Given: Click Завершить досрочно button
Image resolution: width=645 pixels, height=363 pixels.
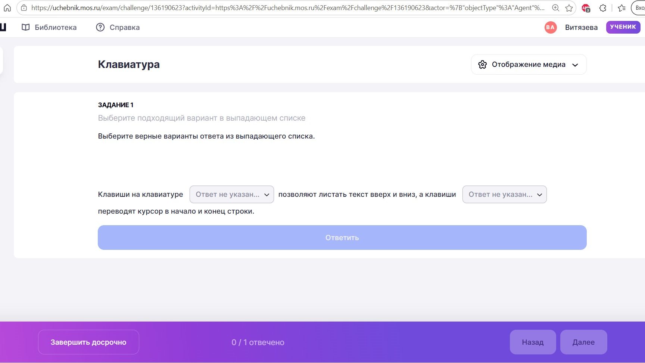Looking at the screenshot, I should 88,342.
